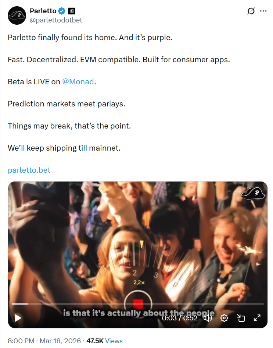
Task: Open video settings gear icon
Action: click(224, 318)
